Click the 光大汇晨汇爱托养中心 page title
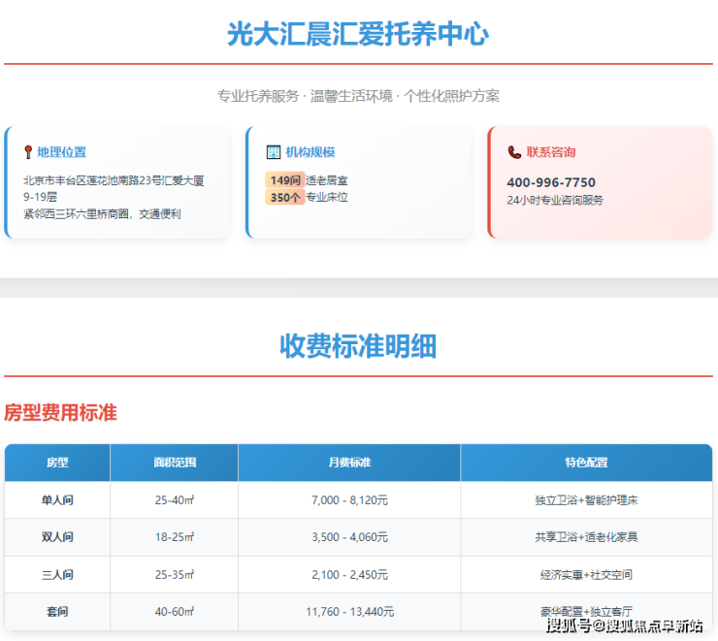 358,34
